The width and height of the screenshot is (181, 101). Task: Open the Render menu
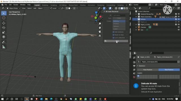coord(16,5)
